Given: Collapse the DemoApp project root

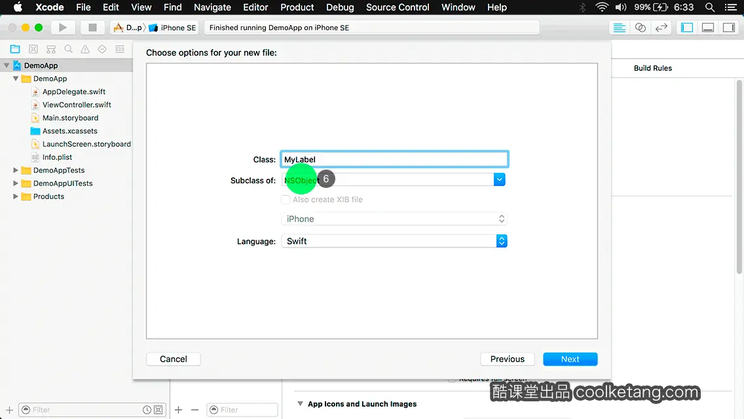Looking at the screenshot, I should click(7, 65).
